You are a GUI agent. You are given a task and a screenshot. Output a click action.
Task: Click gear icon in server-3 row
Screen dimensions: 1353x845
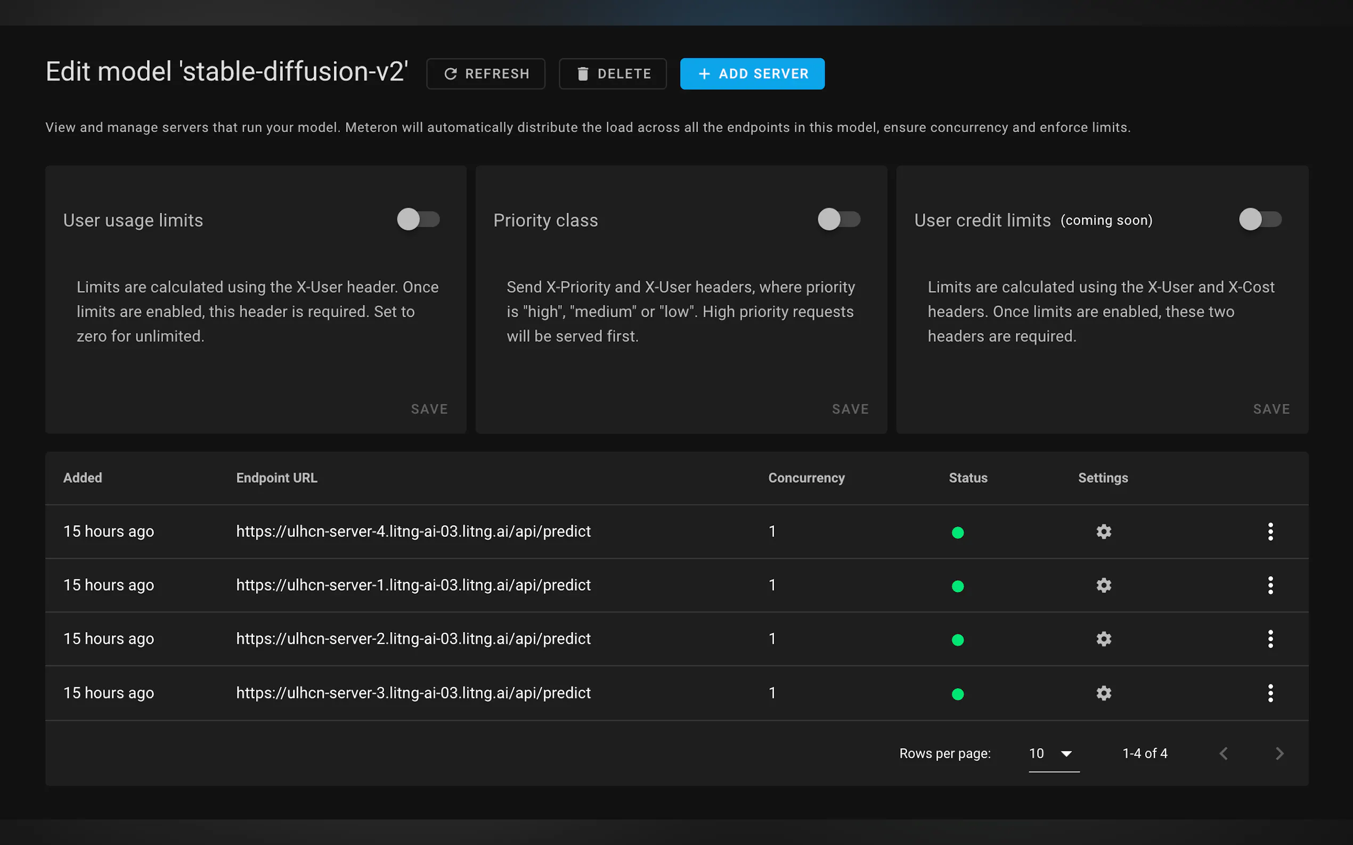coord(1104,693)
